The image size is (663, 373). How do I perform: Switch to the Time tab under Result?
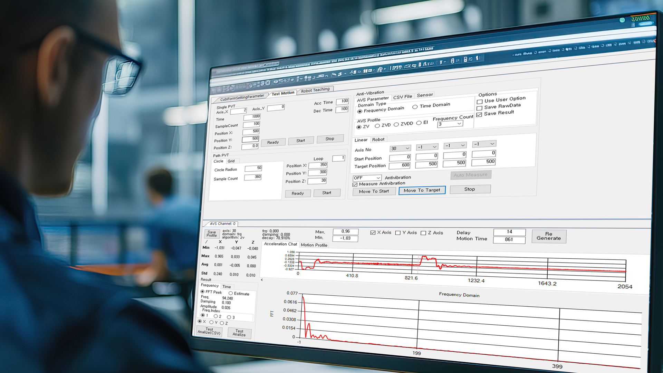click(227, 287)
